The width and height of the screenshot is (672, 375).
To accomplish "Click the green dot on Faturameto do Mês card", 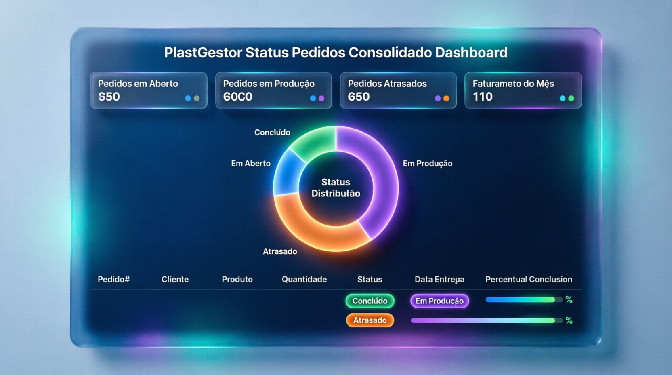I will pos(571,98).
